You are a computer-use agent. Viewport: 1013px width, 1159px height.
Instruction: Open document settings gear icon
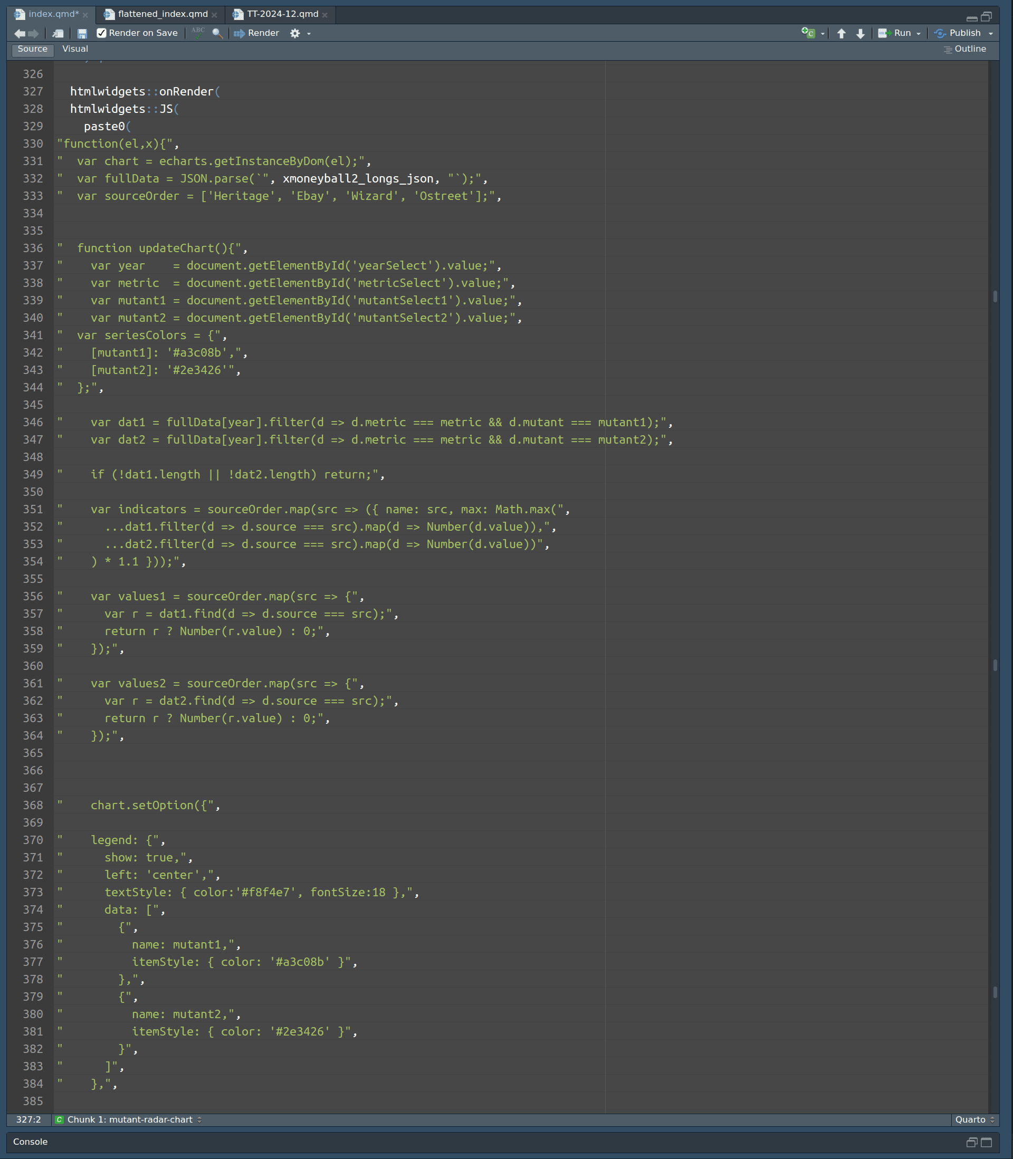(x=295, y=33)
